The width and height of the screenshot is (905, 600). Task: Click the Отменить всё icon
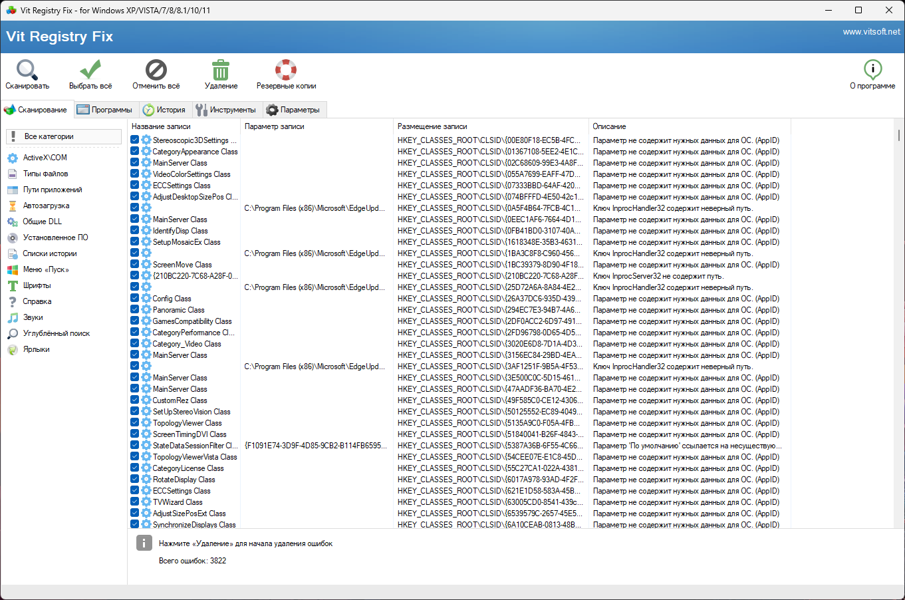point(156,70)
